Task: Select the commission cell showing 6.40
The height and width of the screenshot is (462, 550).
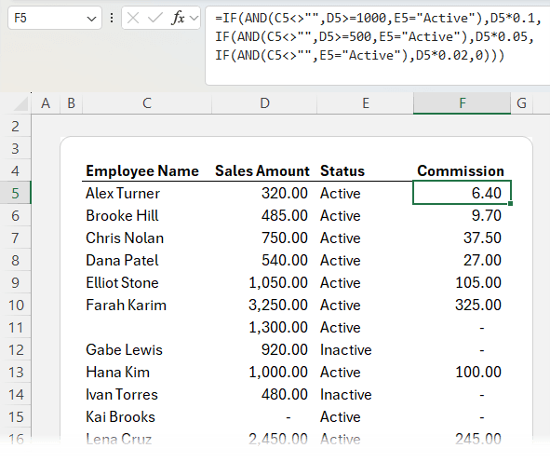Action: pyautogui.click(x=462, y=193)
